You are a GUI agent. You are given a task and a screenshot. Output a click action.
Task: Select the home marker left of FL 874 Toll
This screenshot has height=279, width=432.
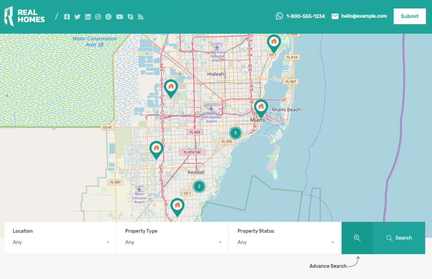click(156, 150)
